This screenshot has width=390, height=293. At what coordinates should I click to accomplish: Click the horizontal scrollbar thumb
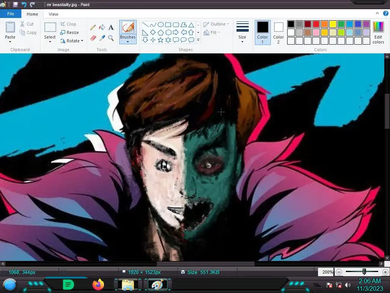tap(205, 264)
